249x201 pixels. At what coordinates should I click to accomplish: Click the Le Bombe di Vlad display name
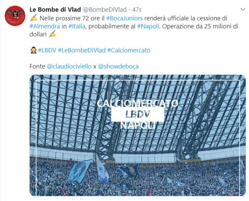55,10
